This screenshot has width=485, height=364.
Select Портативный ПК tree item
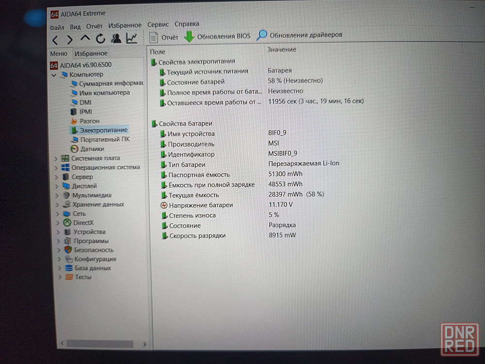tap(101, 140)
